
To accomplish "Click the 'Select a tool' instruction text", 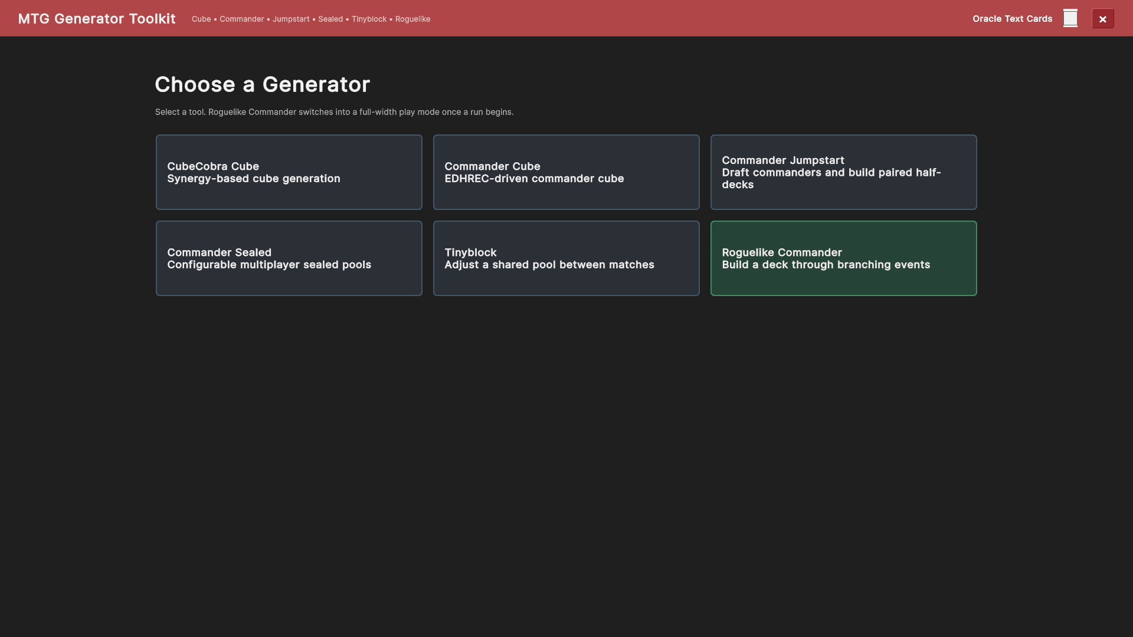I will 335,112.
